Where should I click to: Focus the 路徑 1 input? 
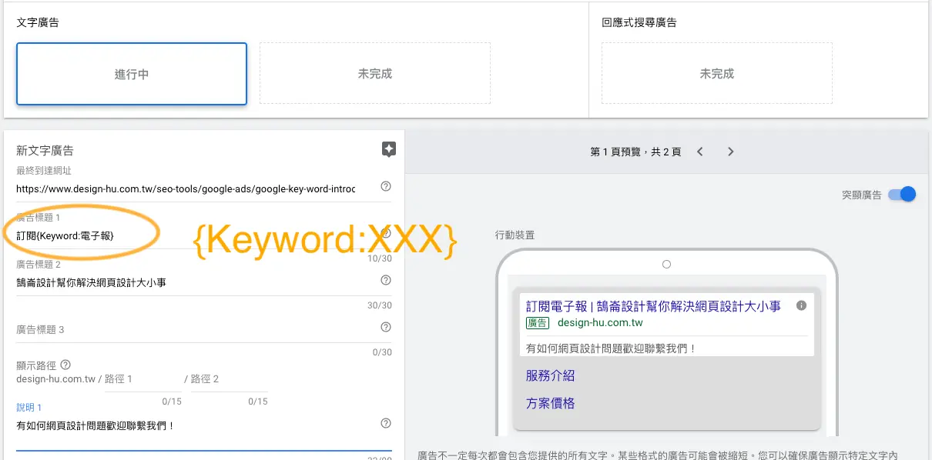(x=143, y=379)
